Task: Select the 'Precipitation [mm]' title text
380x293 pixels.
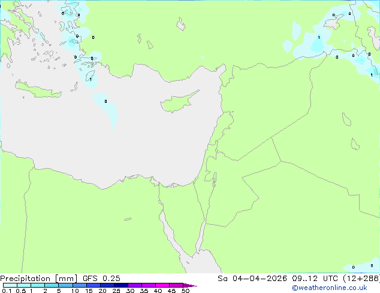Action: [39, 279]
